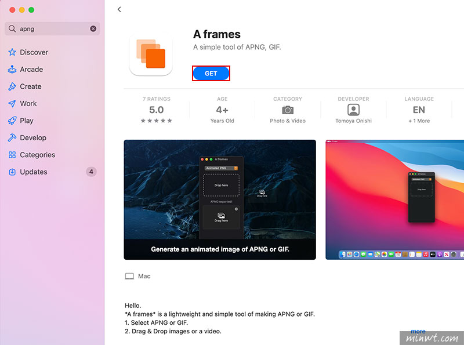Expand the description with more

click(x=418, y=332)
